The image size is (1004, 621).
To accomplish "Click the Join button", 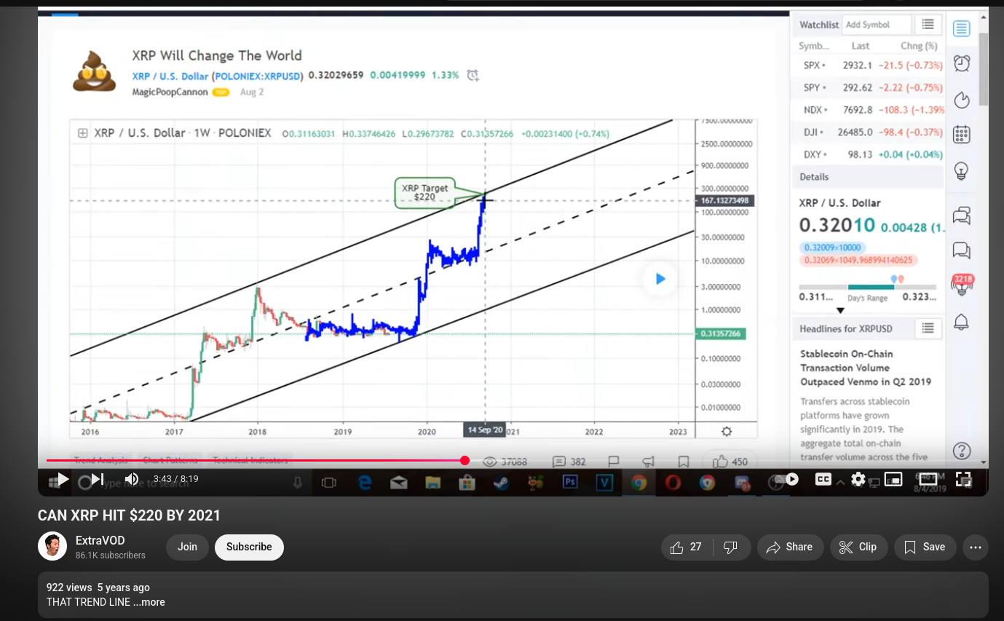I will pyautogui.click(x=187, y=547).
